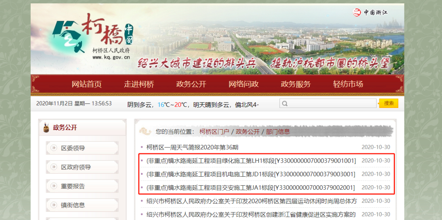Open the 第四届运动休闲时尚周 notice link
Screen dimensions: 442x220
252,201
